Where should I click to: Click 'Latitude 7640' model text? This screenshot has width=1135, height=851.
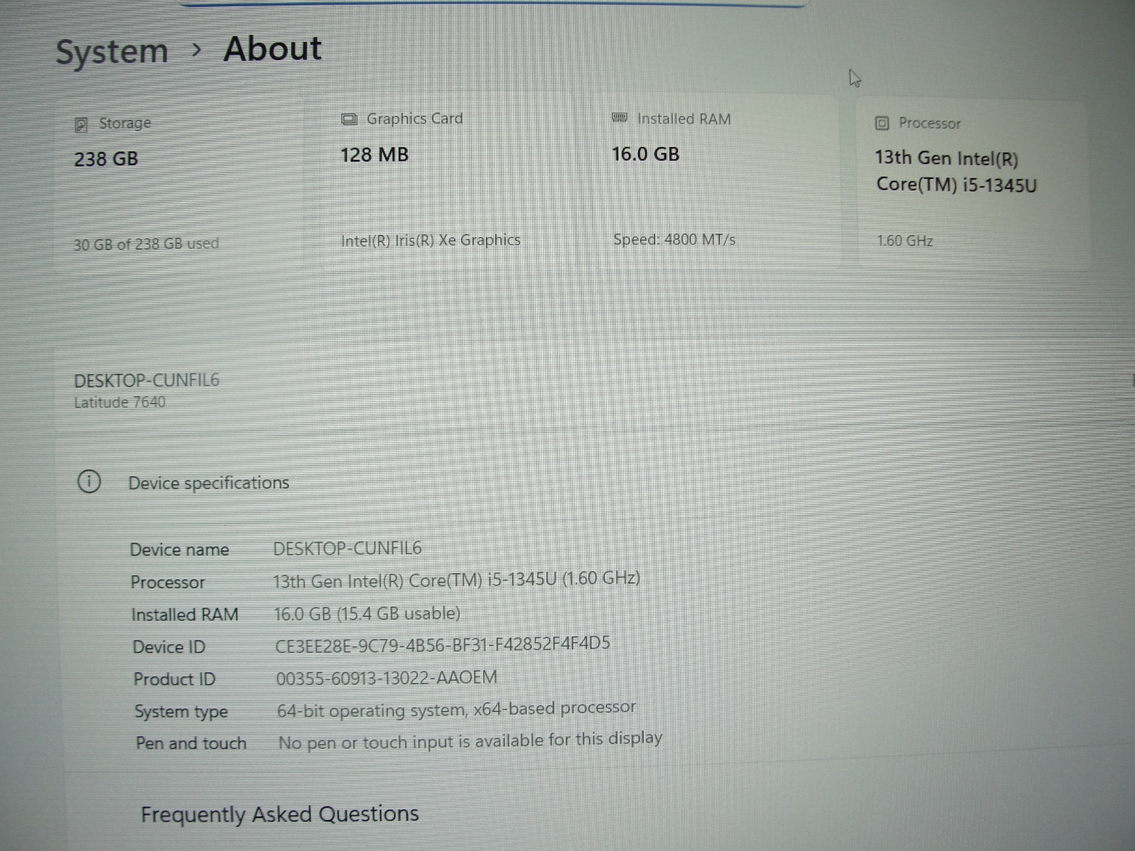point(119,402)
